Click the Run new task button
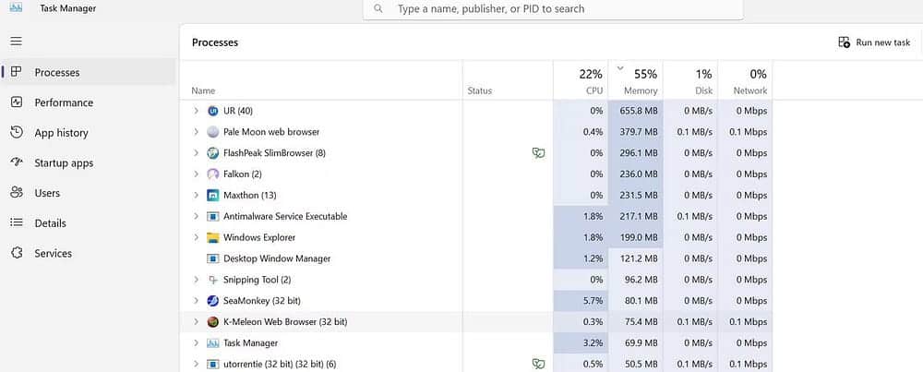The height and width of the screenshot is (372, 923). [874, 42]
